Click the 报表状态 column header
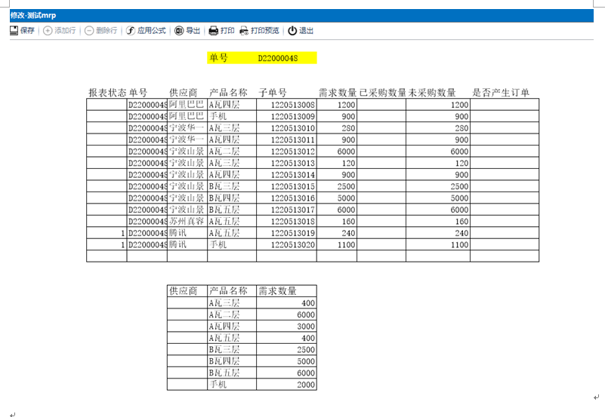605x417 pixels. point(107,93)
